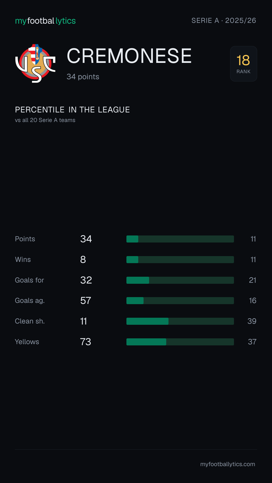Click the Points percentile bar

click(x=180, y=239)
